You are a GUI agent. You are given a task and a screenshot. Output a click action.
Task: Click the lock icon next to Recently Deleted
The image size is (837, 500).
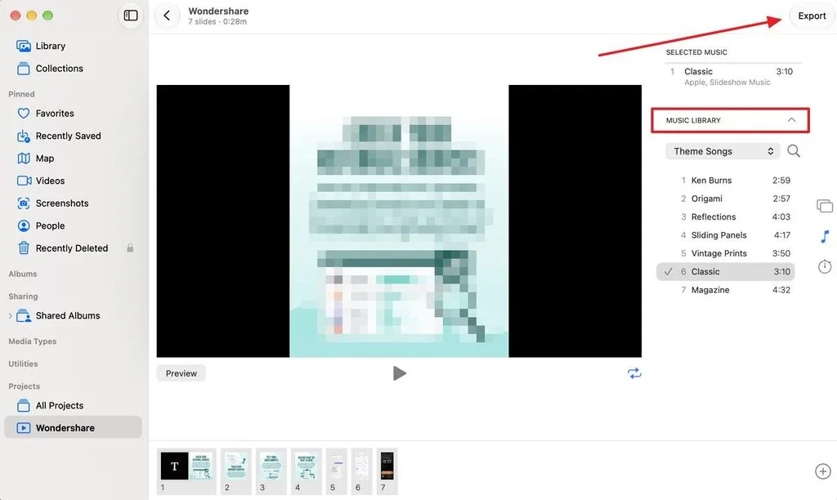point(130,248)
